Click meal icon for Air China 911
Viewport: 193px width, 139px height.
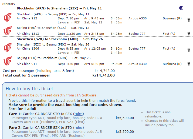pos(189,64)
